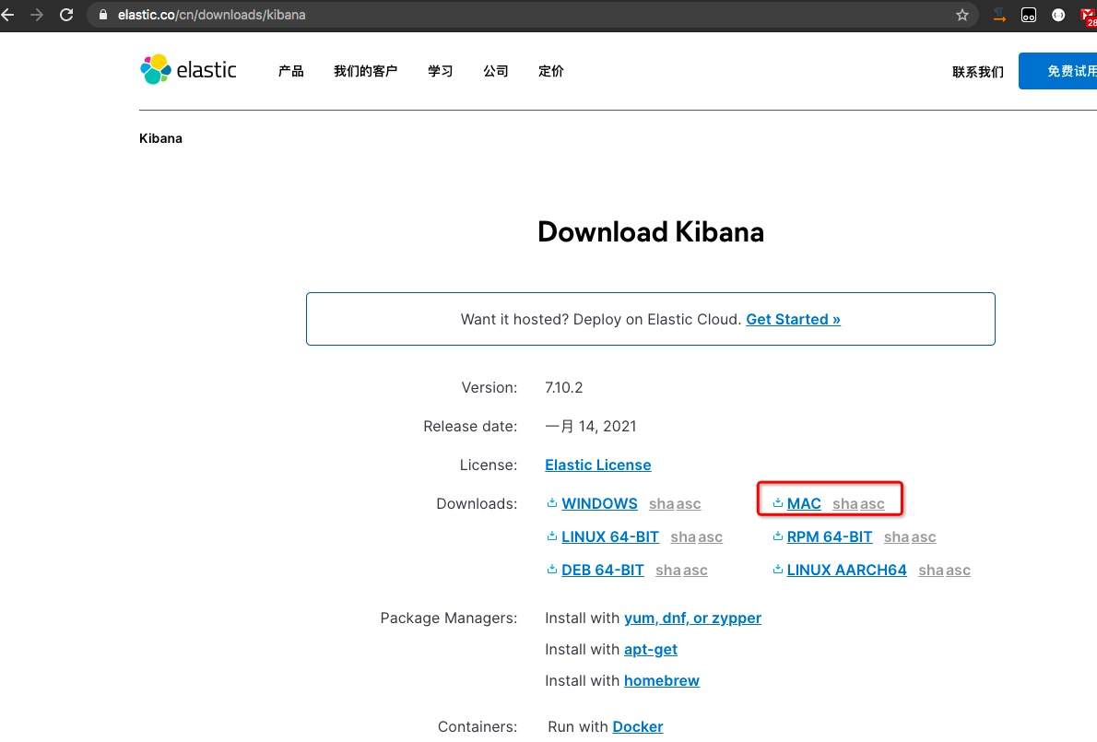Click download icon beside RPM 64-BIT
The image size is (1097, 742).
[777, 536]
